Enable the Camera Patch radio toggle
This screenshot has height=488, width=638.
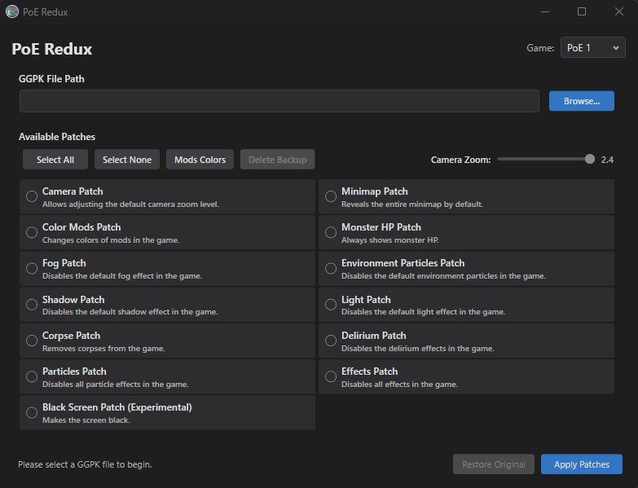pos(32,196)
